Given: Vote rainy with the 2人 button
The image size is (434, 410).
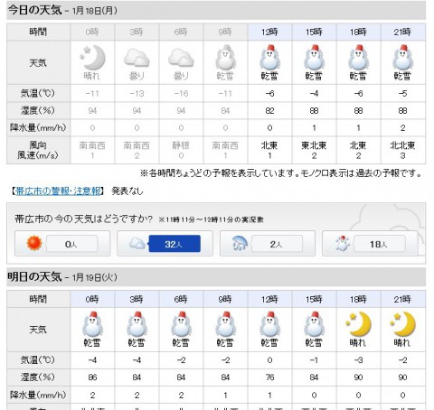Looking at the screenshot, I should click(277, 244).
